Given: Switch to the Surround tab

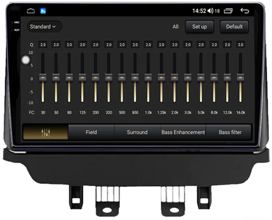Looking at the screenshot, I should (x=137, y=132).
